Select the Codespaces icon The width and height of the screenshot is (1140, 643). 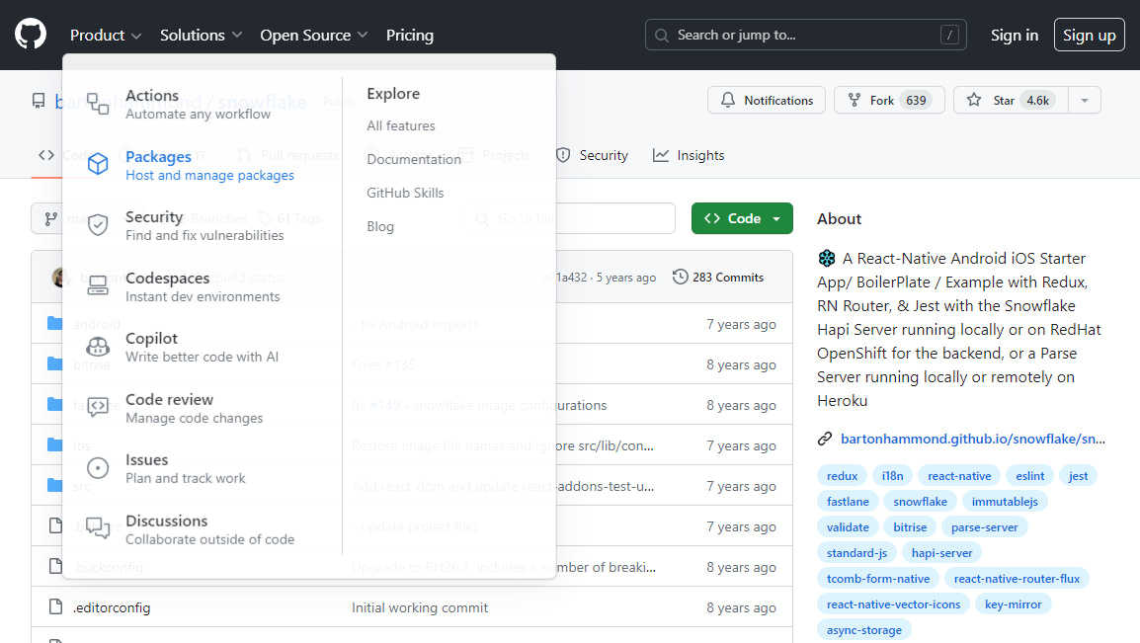pyautogui.click(x=97, y=285)
